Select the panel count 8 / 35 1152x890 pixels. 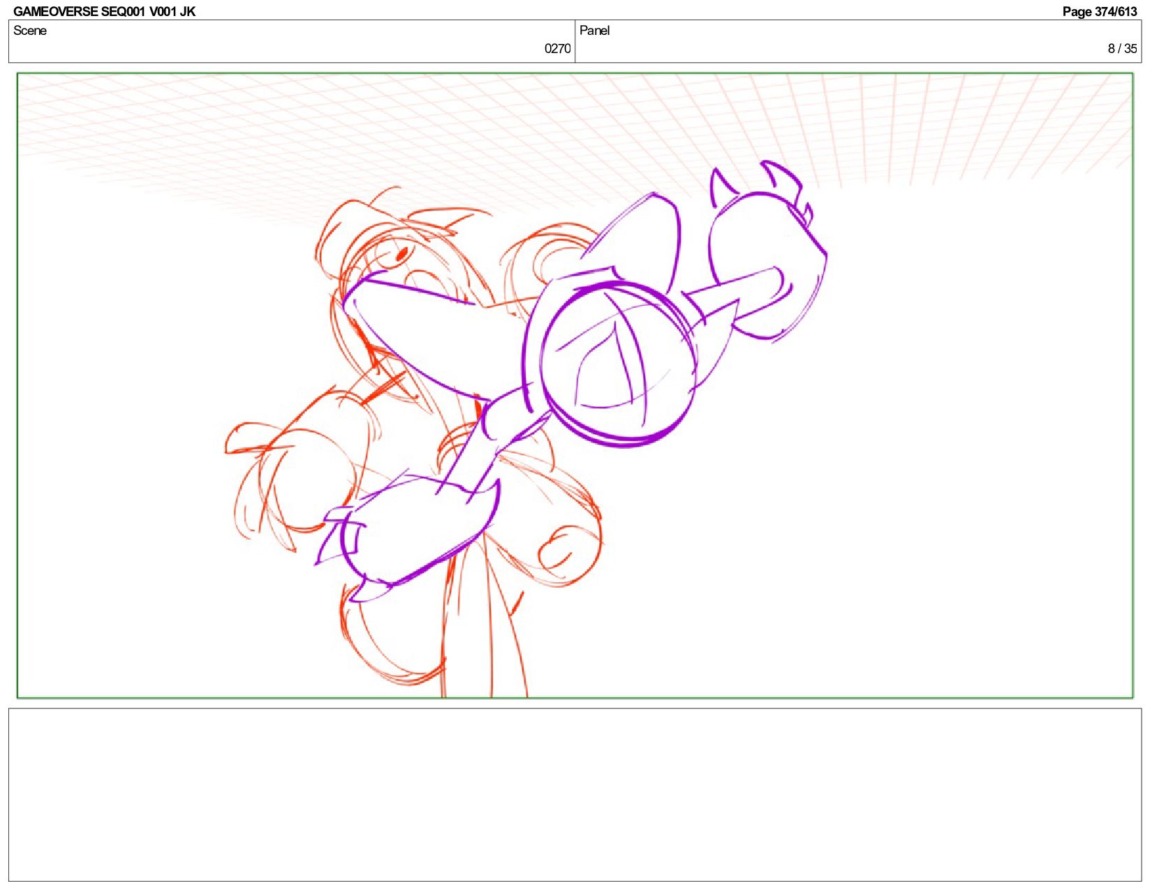1122,48
